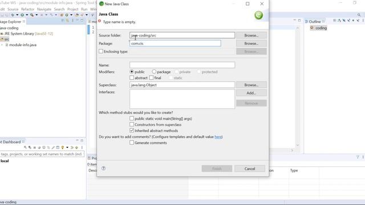Image resolution: width=365 pixels, height=205 pixels.
Task: Click Browse next to Superclass field
Action: (x=251, y=85)
